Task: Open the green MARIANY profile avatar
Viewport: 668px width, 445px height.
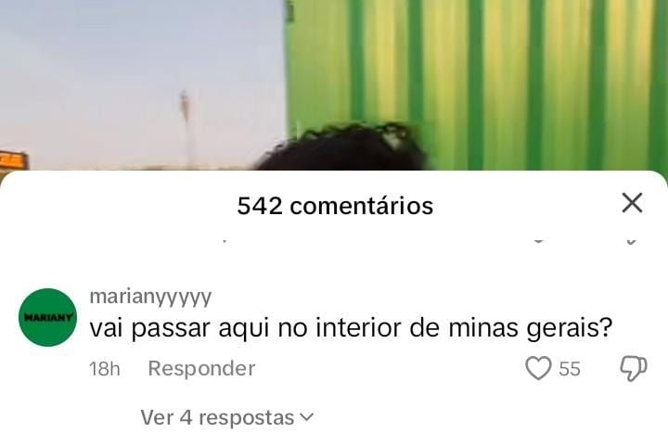Action: pyautogui.click(x=47, y=317)
